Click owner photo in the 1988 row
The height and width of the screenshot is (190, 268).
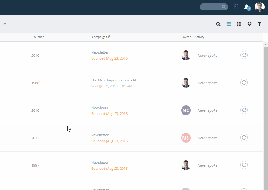click(x=186, y=83)
